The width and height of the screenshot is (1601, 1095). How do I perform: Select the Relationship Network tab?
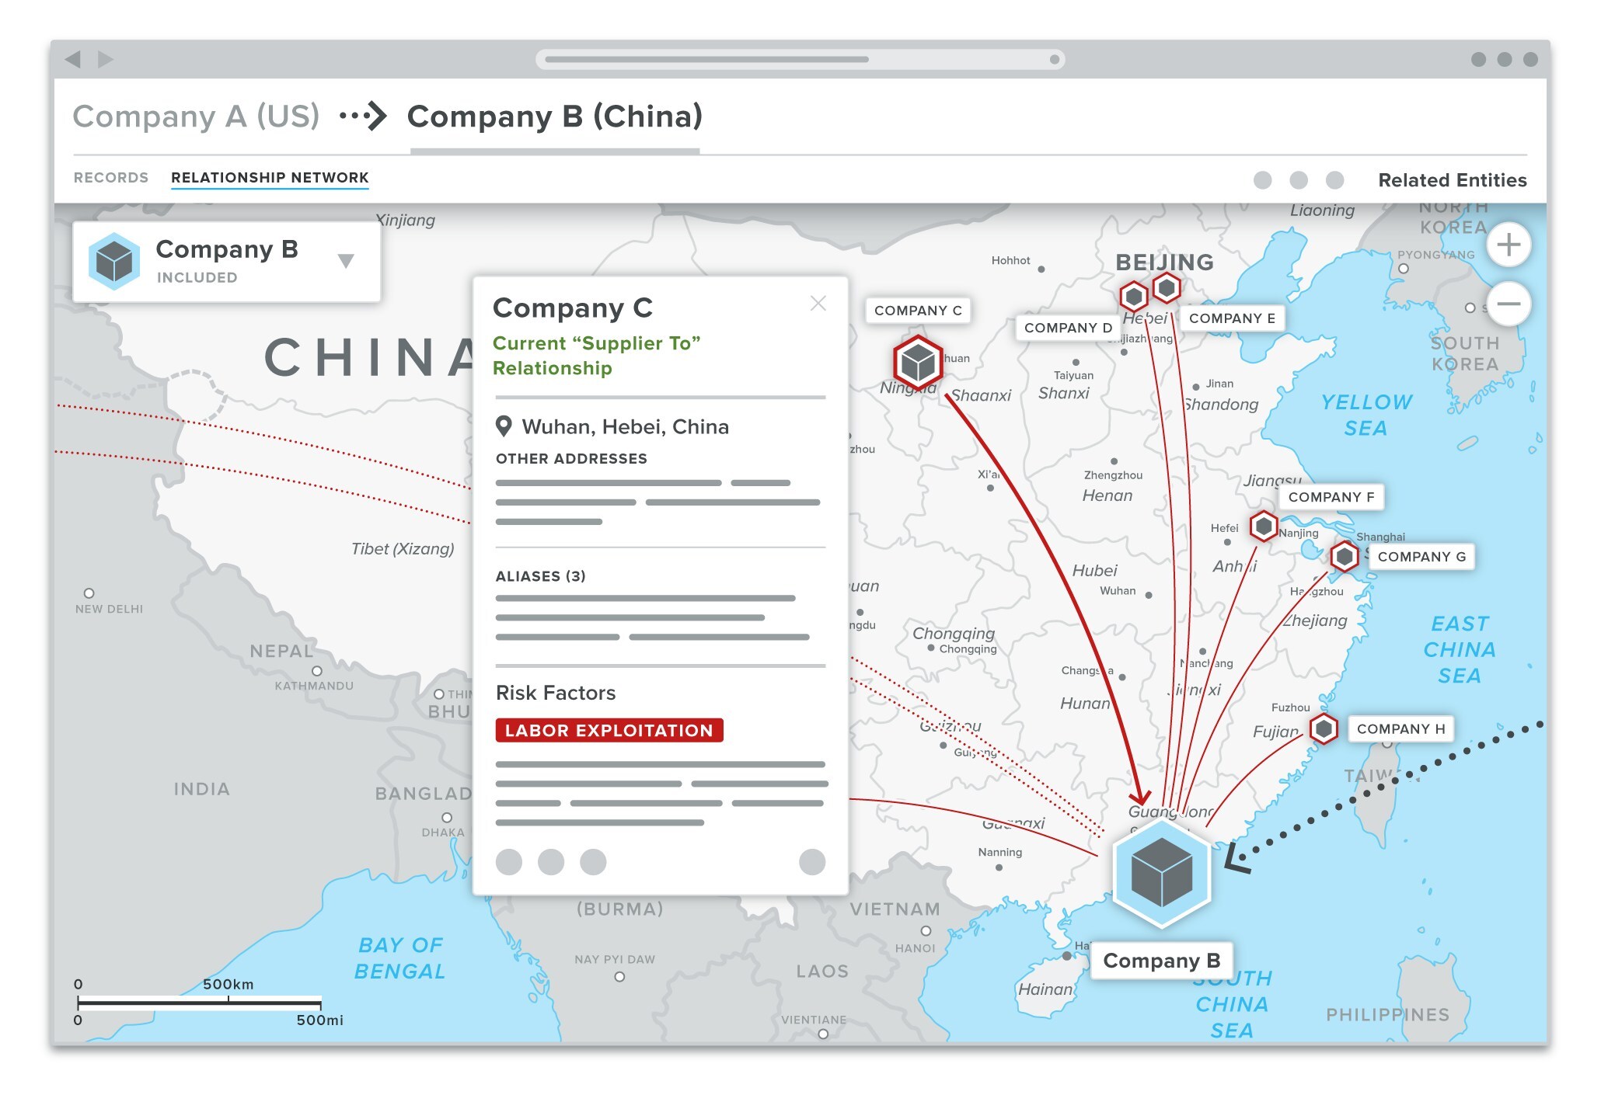pos(270,178)
